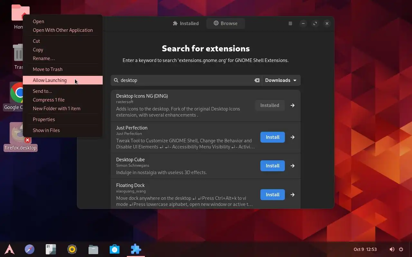
Task: Click the 'Desktop Cube' extension title
Action: (130, 160)
